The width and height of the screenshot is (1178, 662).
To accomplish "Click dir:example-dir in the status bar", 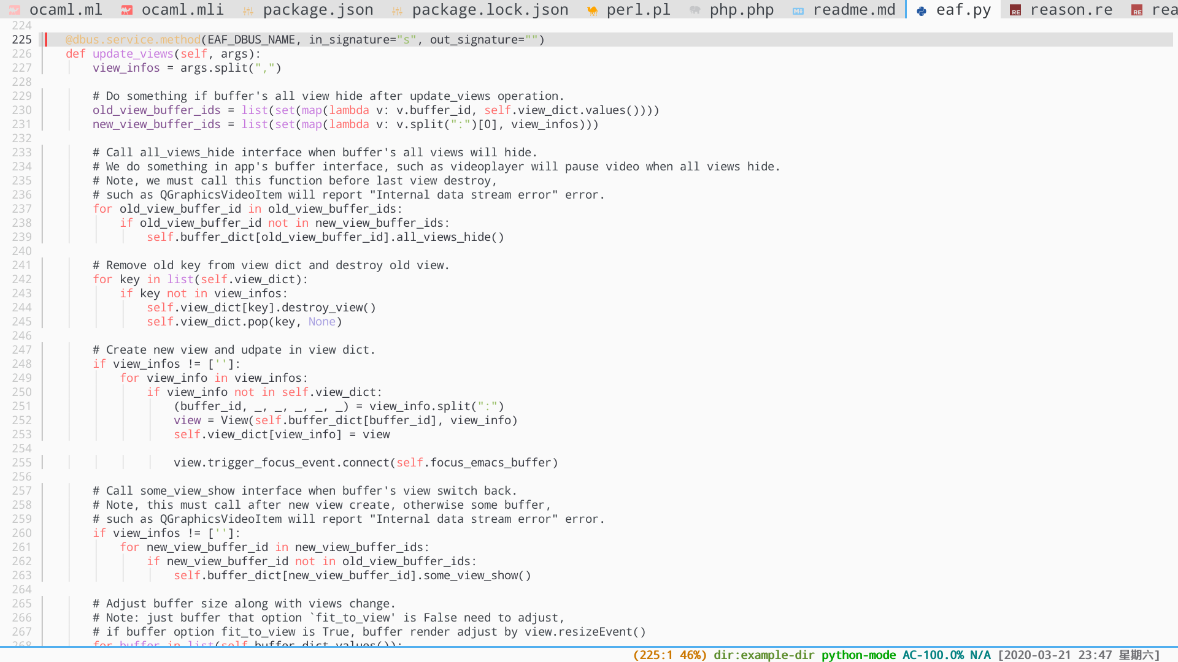I will click(x=764, y=655).
